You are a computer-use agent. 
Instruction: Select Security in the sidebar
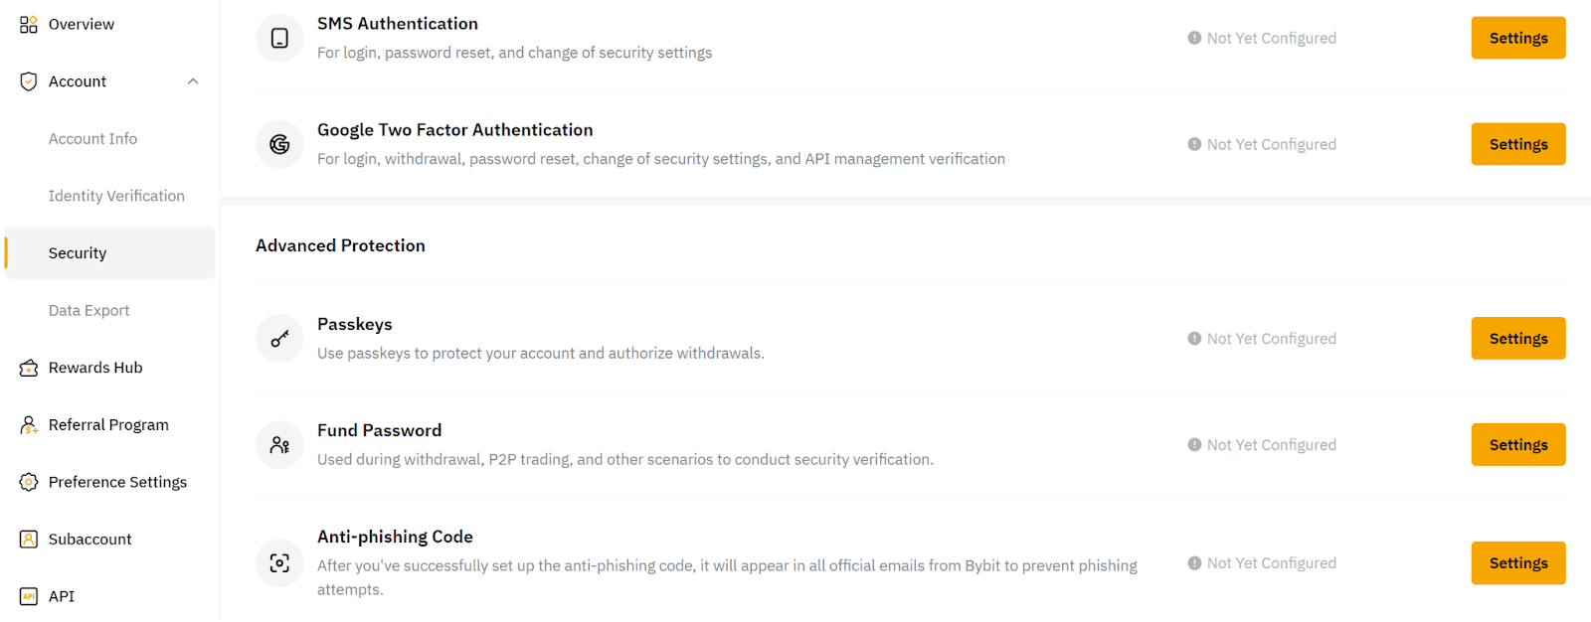(x=77, y=252)
